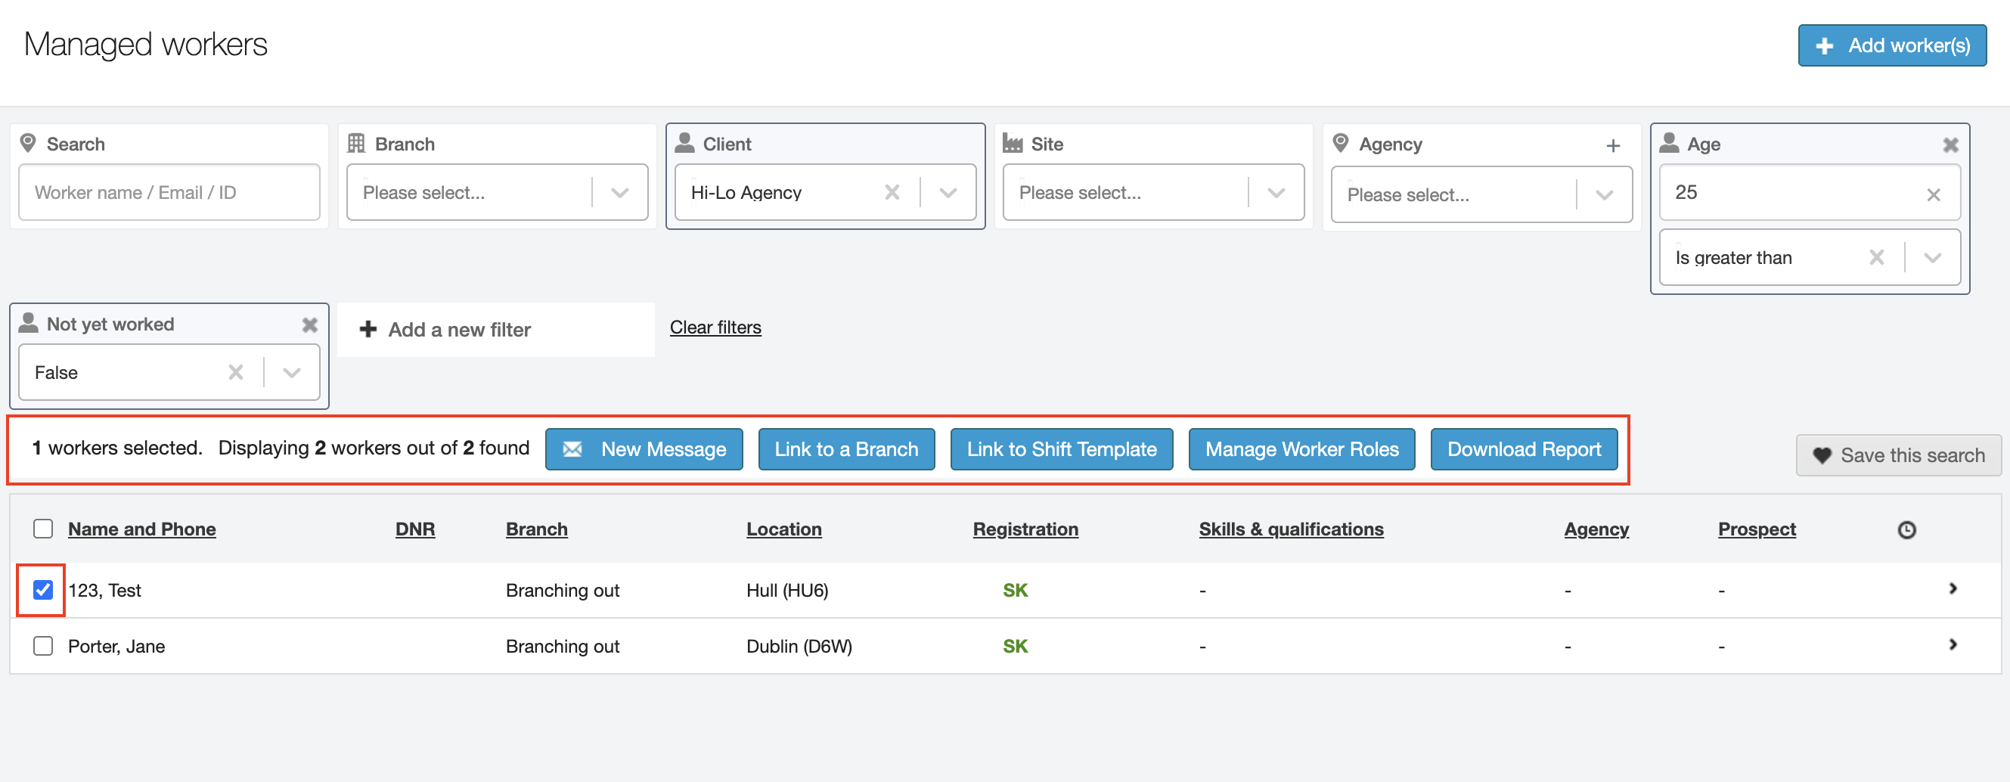Expand the Agency filter dropdown
This screenshot has width=2010, height=782.
point(1603,195)
